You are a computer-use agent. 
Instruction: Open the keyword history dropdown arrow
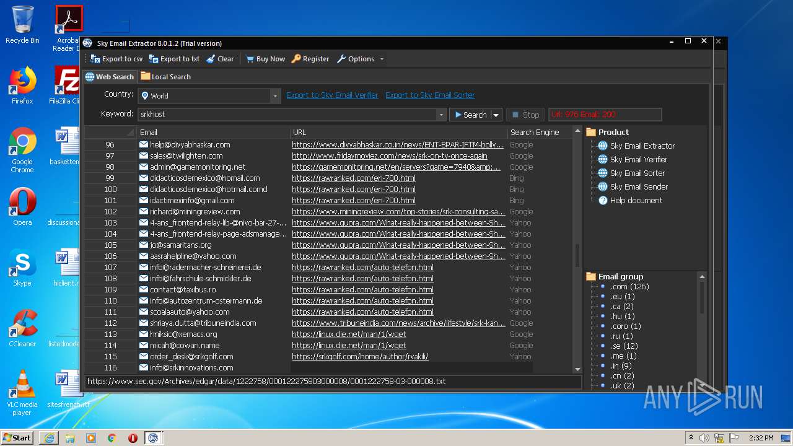tap(441, 115)
